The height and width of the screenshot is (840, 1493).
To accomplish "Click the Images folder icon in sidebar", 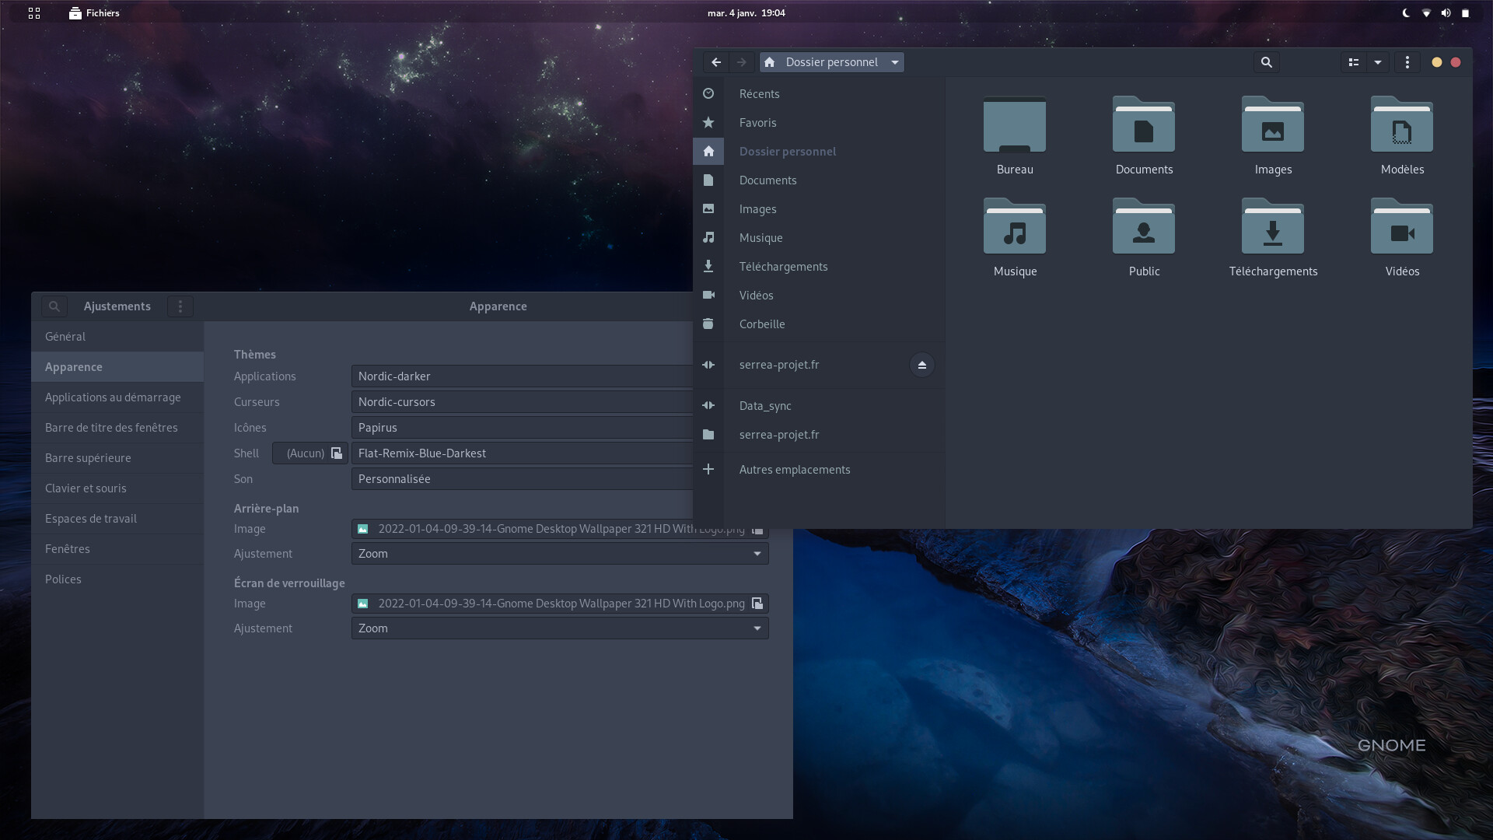I will 708,209.
